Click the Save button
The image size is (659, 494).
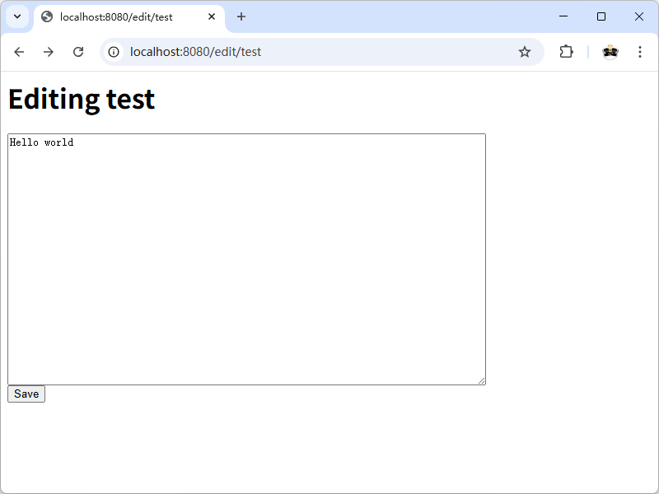coord(26,394)
